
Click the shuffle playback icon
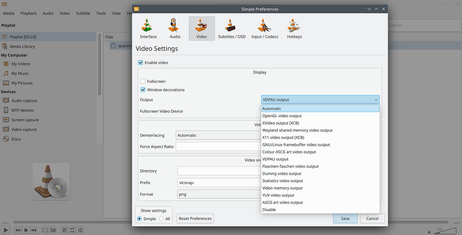80,230
